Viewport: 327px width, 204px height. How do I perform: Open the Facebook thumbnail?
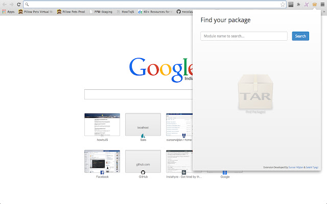pyautogui.click(x=102, y=161)
